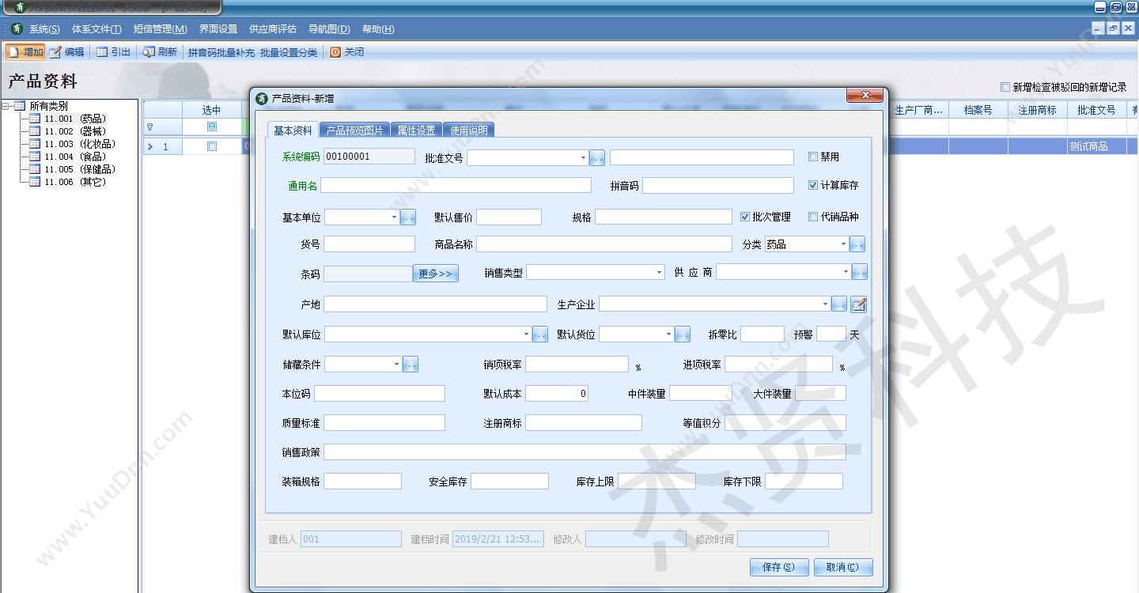
Task: Toggle the 批次管理 checkbox
Action: [x=745, y=217]
